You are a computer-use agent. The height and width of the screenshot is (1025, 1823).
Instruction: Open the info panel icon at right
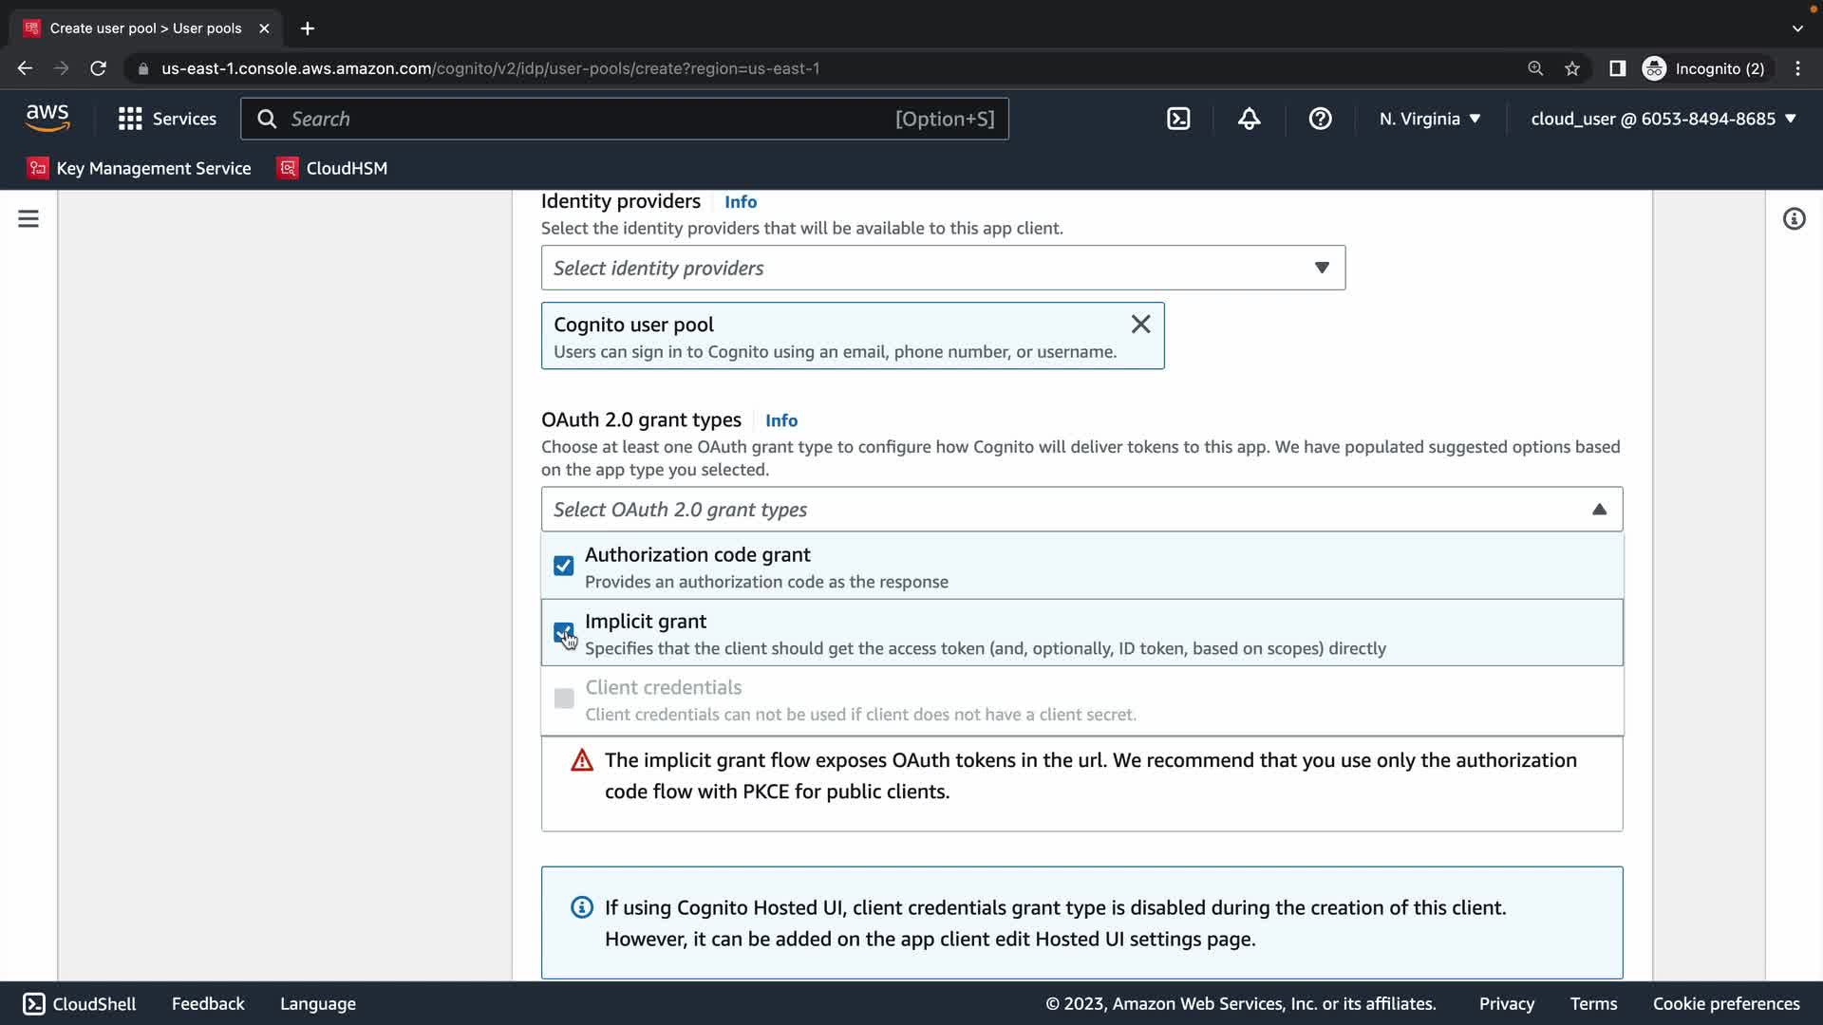(x=1794, y=219)
